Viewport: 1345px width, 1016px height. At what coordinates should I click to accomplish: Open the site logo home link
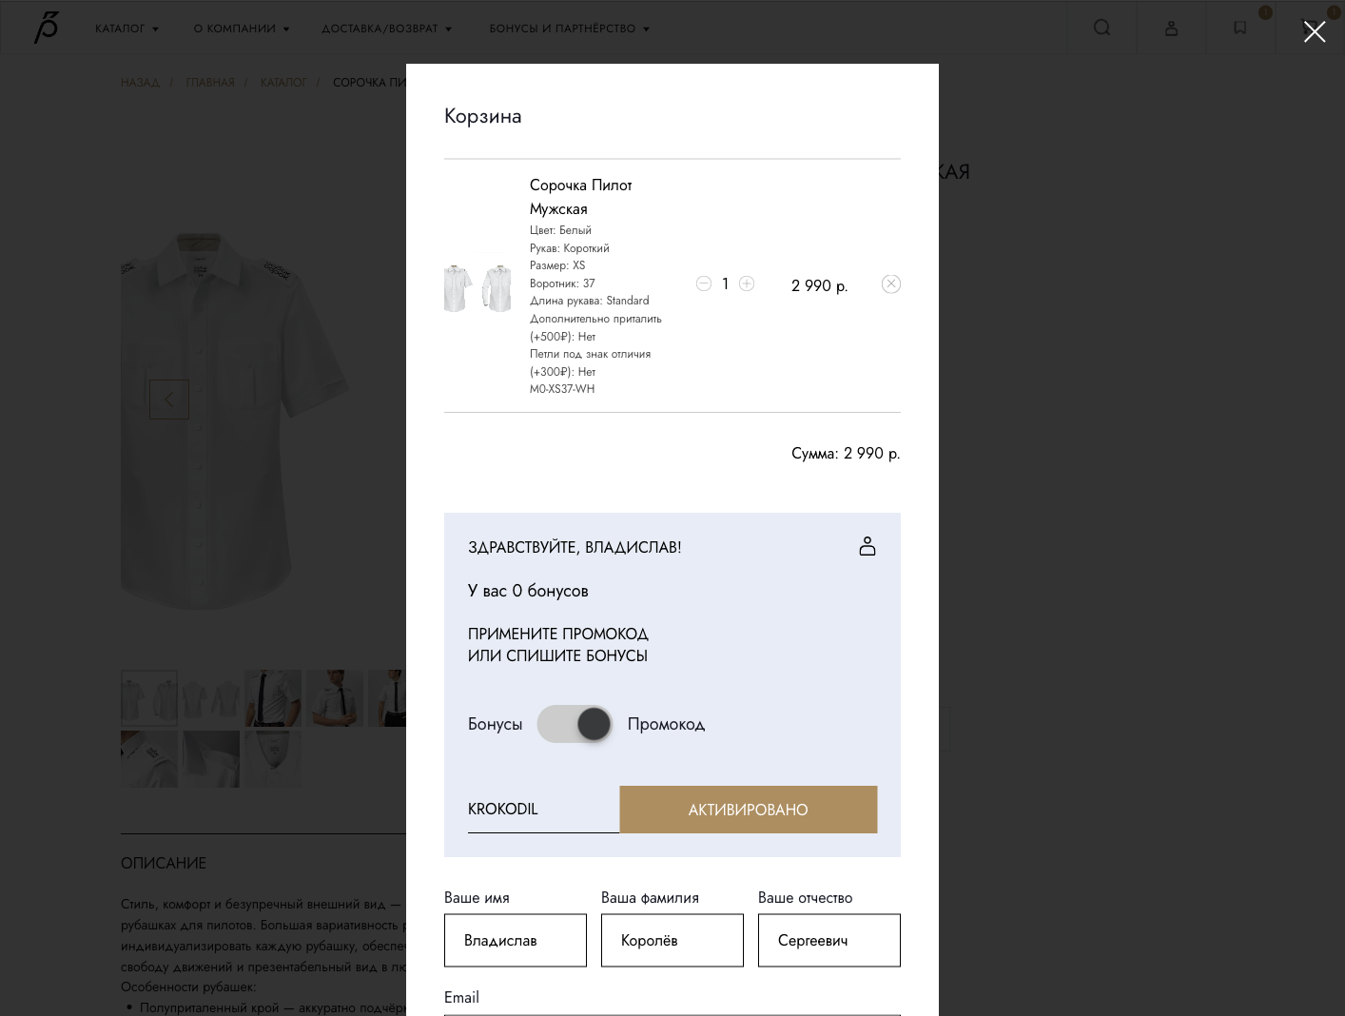[47, 28]
